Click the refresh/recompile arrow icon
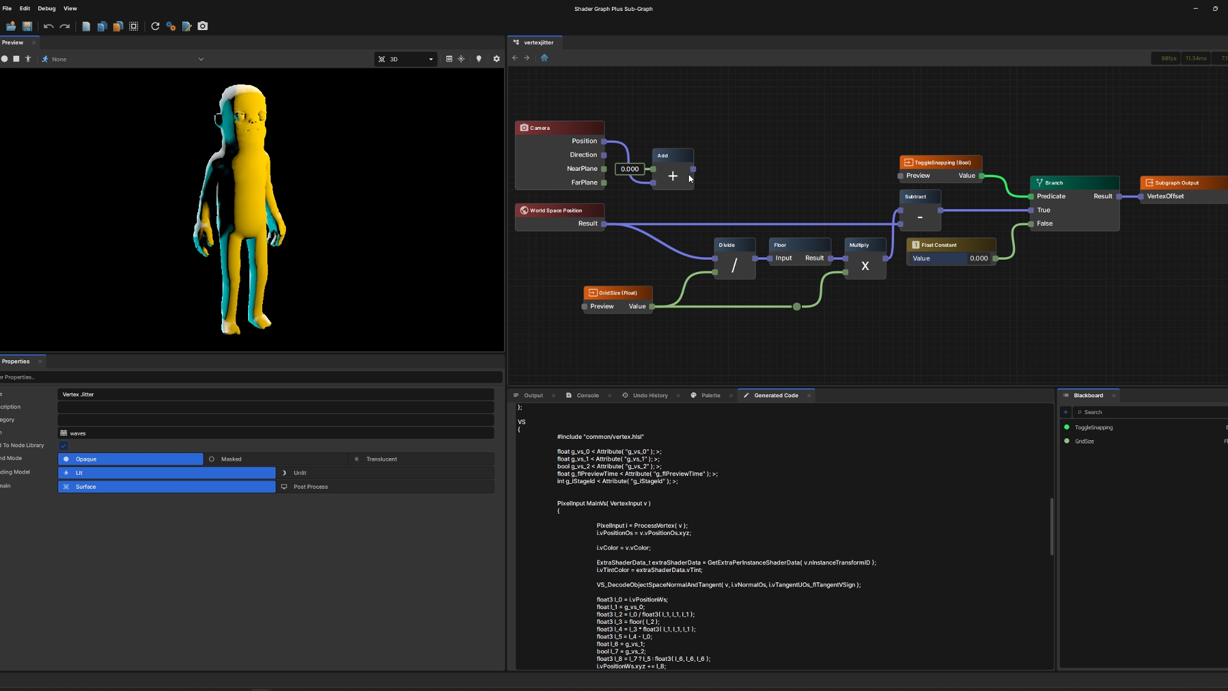 [x=155, y=26]
